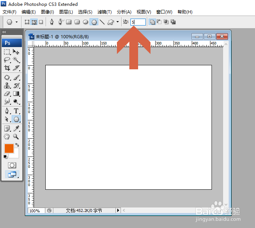Screen dimensions: 255x228
Task: Pick the Ellipse shape in options bar
Action: pyautogui.click(x=85, y=22)
